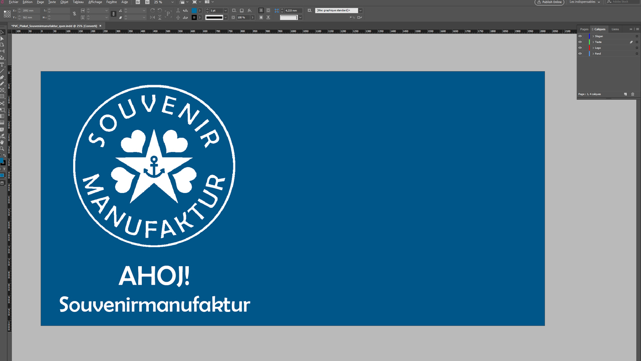Hide the Logo layer
This screenshot has height=361, width=641.
click(580, 48)
